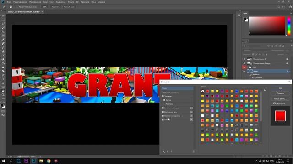
Task: Add another Drop Shadow with plus button
Action: coord(191,120)
